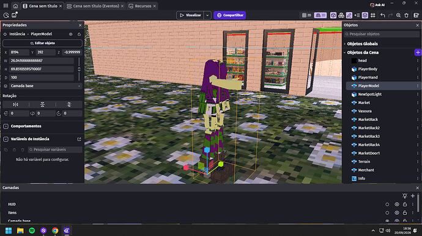Toggle visibility of the HUD layer
422x236 pixels.
point(397,204)
